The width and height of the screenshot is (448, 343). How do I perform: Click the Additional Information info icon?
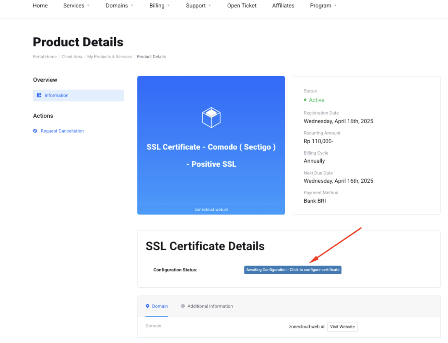(x=183, y=306)
